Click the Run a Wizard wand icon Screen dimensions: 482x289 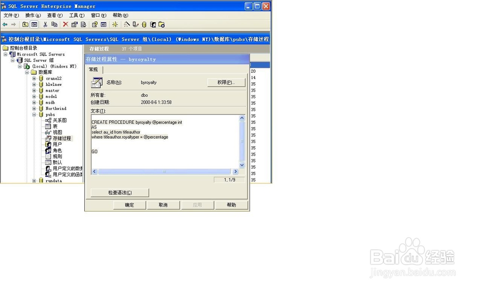(x=127, y=25)
